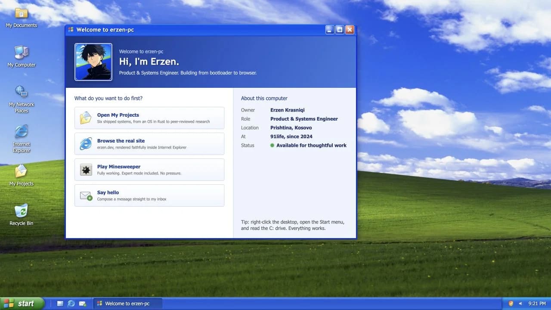
Task: Select the My Computer desktop icon
Action: (22, 57)
